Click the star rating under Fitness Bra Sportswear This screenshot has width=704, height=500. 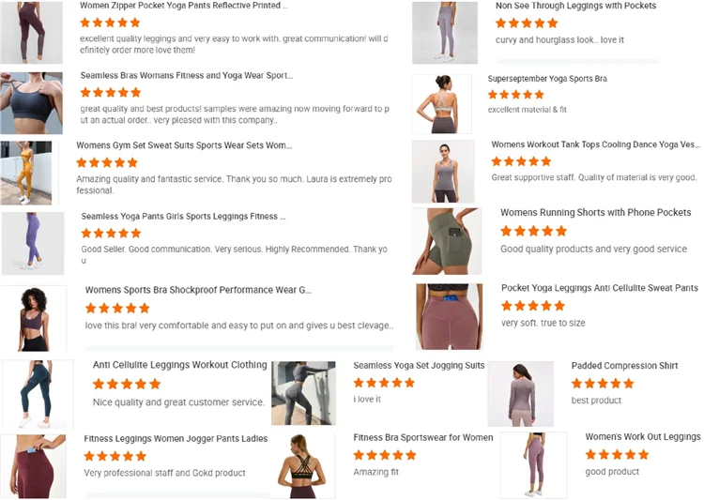coord(385,456)
